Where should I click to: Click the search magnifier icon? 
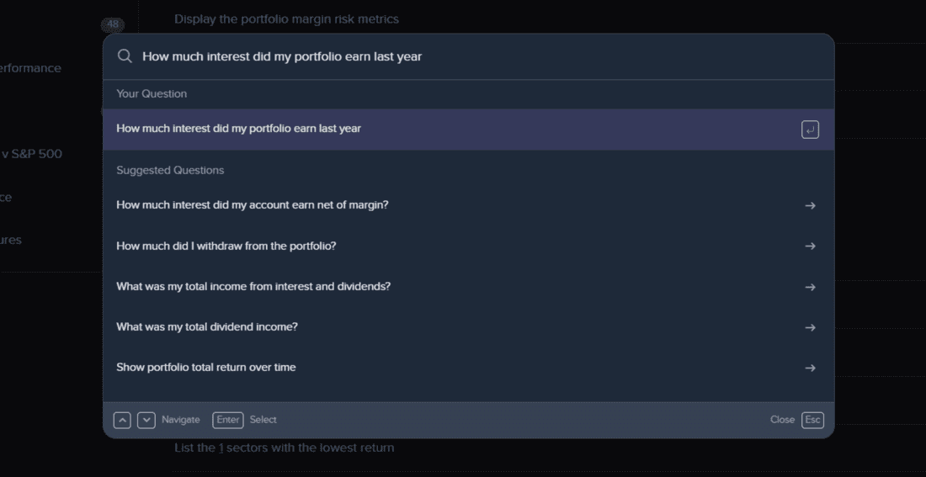click(125, 56)
